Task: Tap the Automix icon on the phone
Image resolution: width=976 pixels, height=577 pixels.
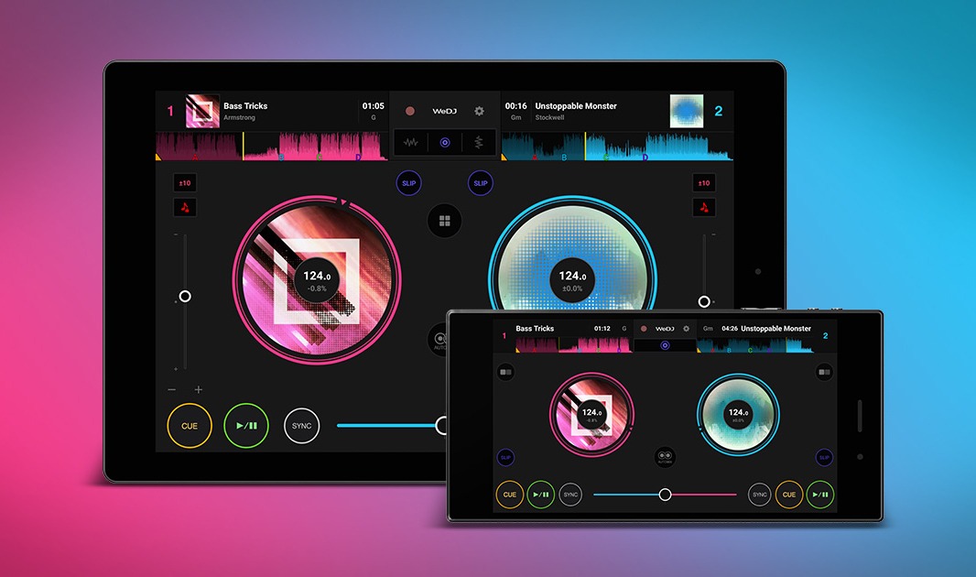Action: coord(666,458)
